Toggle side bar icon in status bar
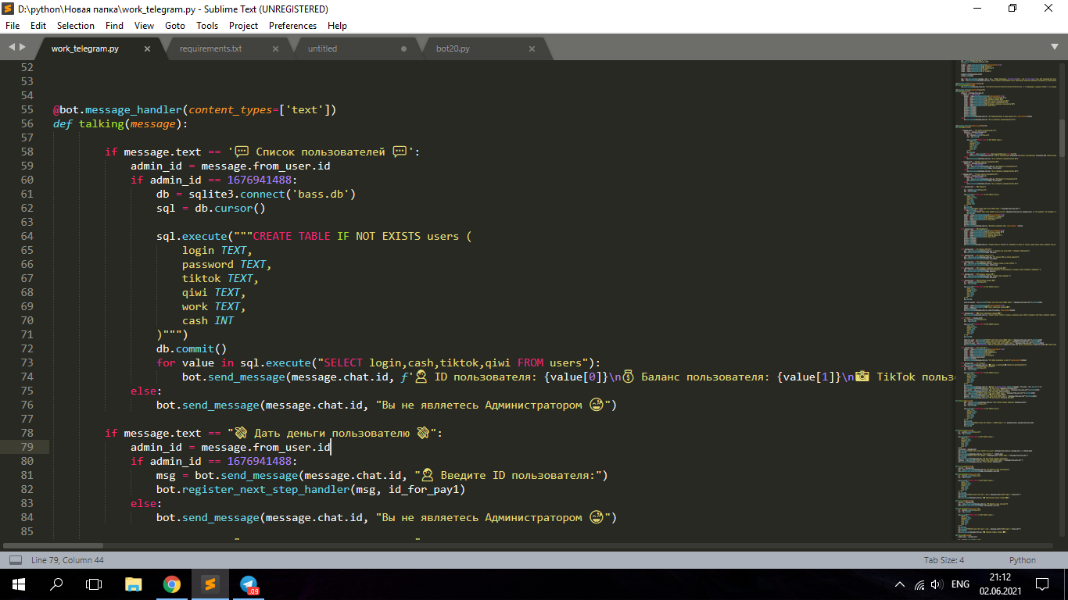The image size is (1068, 600). [16, 560]
